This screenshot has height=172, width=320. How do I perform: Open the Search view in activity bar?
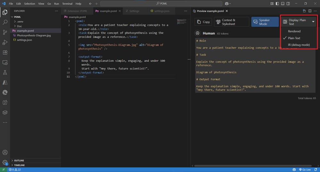pos(5,22)
